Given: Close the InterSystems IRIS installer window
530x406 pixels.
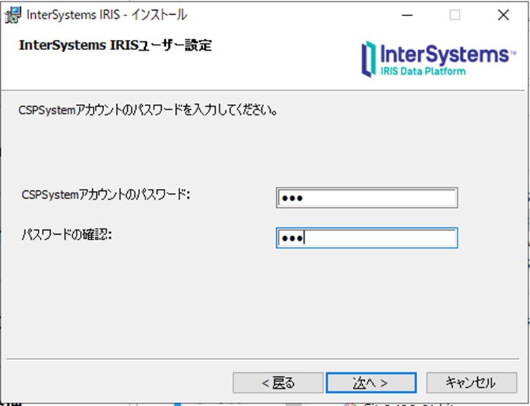Looking at the screenshot, I should (x=504, y=15).
